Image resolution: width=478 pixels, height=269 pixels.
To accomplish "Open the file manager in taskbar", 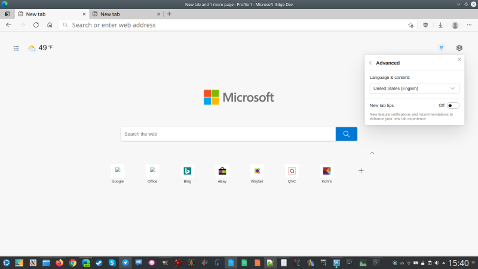I will point(46,262).
